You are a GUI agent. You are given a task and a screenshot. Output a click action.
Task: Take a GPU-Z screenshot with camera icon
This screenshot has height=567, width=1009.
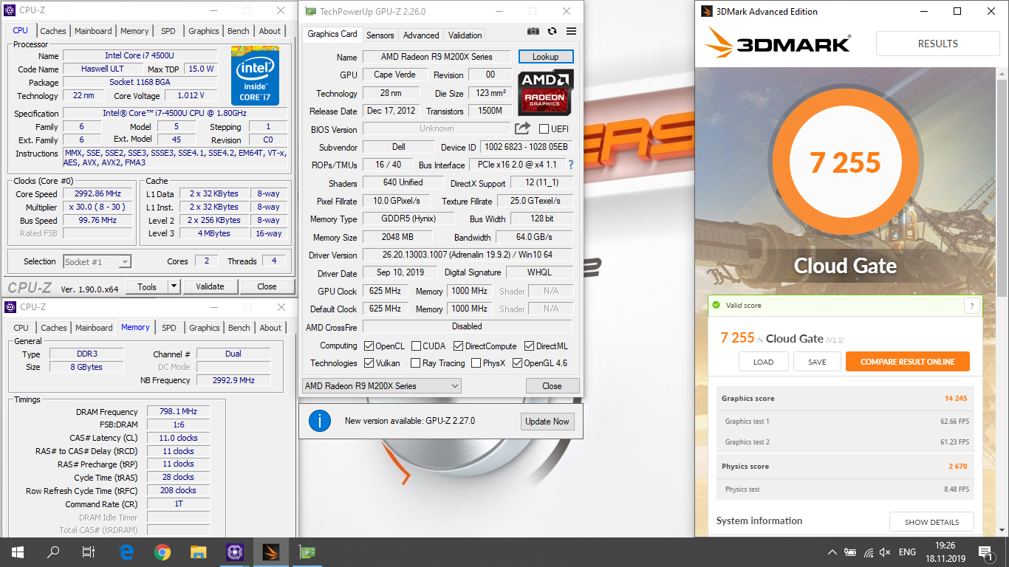(533, 31)
